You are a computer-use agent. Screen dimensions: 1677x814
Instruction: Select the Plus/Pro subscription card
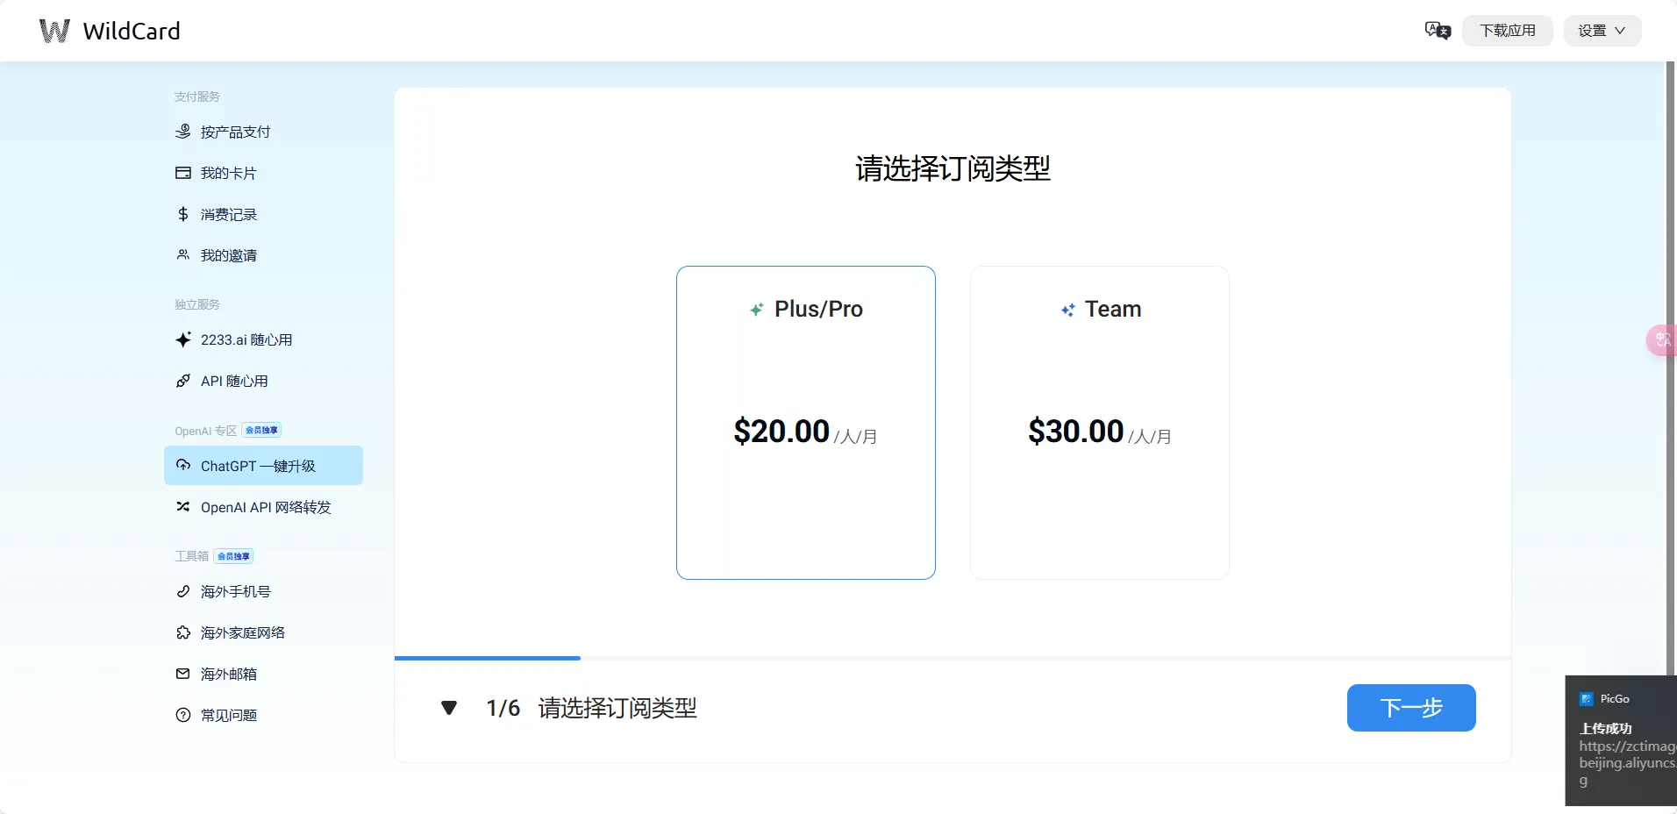[x=805, y=422]
